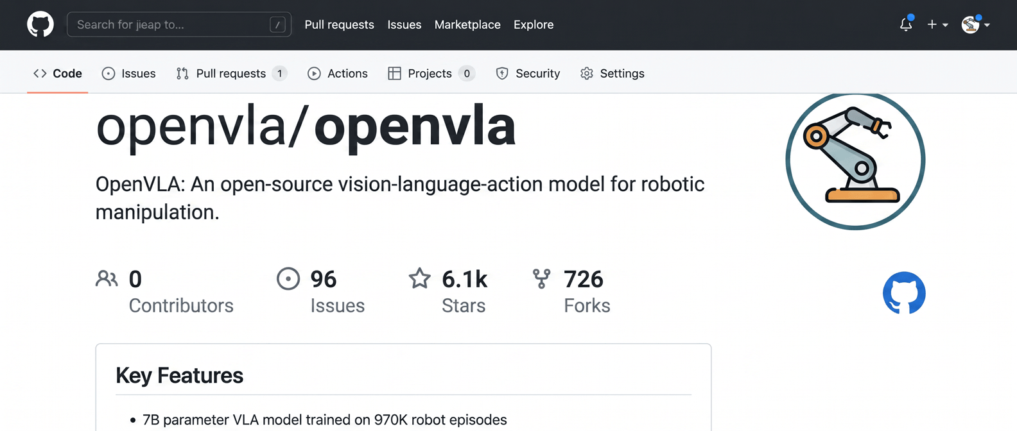
Task: Open the repository Settings tab
Action: click(x=613, y=73)
